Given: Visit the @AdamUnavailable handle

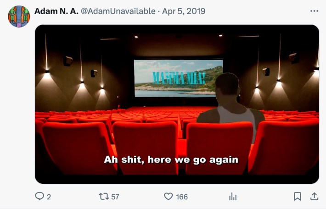Looking at the screenshot, I should 118,11.
